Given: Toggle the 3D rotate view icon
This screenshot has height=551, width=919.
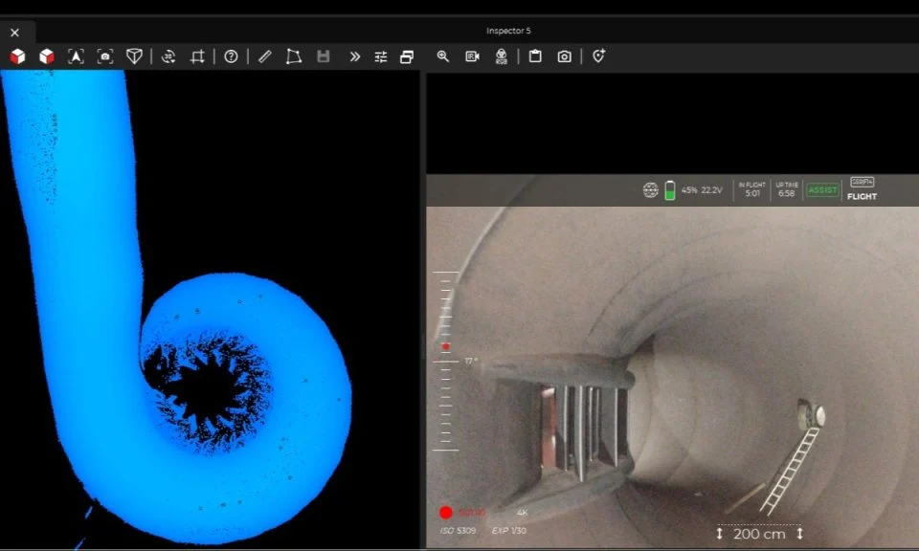Looking at the screenshot, I should [x=168, y=56].
